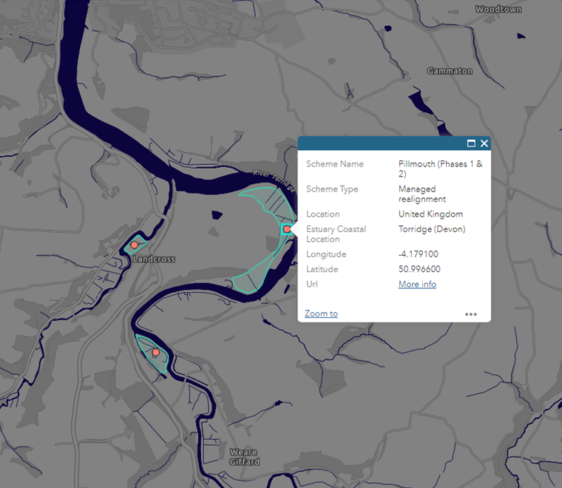The image size is (562, 488).
Task: Open the popup three-dot options menu
Action: coord(471,314)
